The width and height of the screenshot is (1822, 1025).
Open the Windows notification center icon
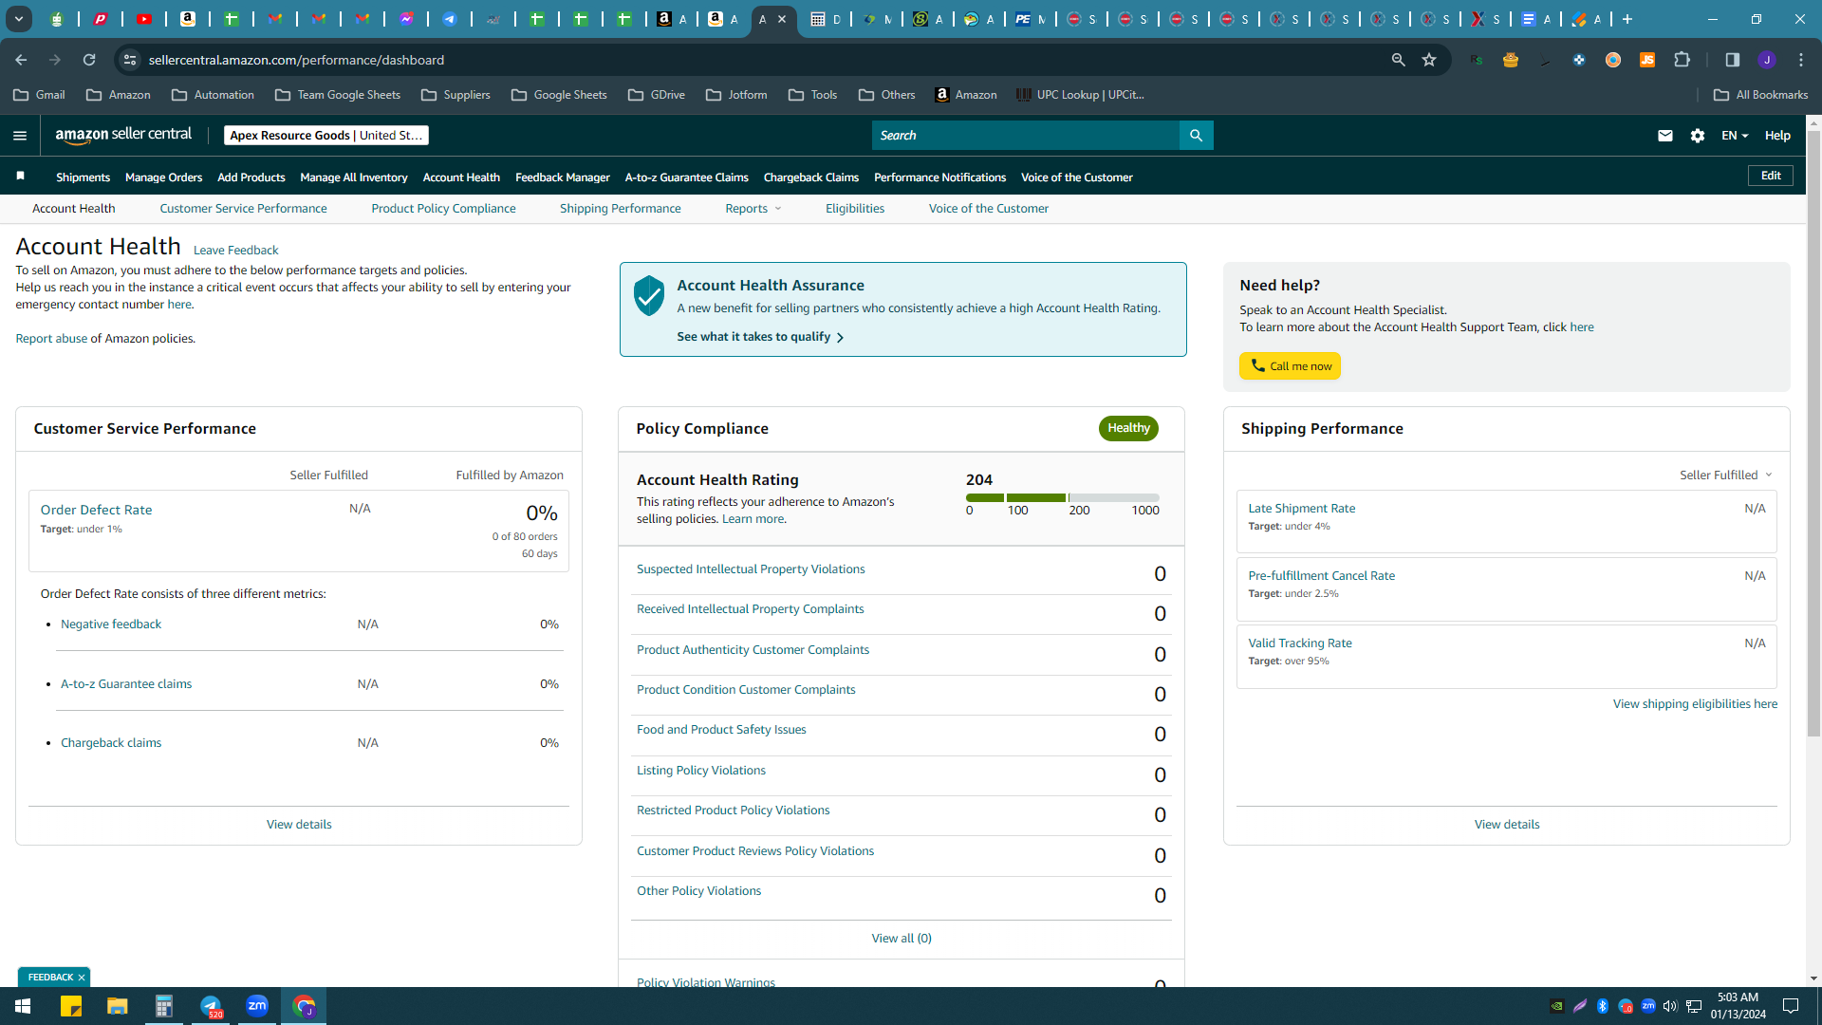[1791, 1006]
